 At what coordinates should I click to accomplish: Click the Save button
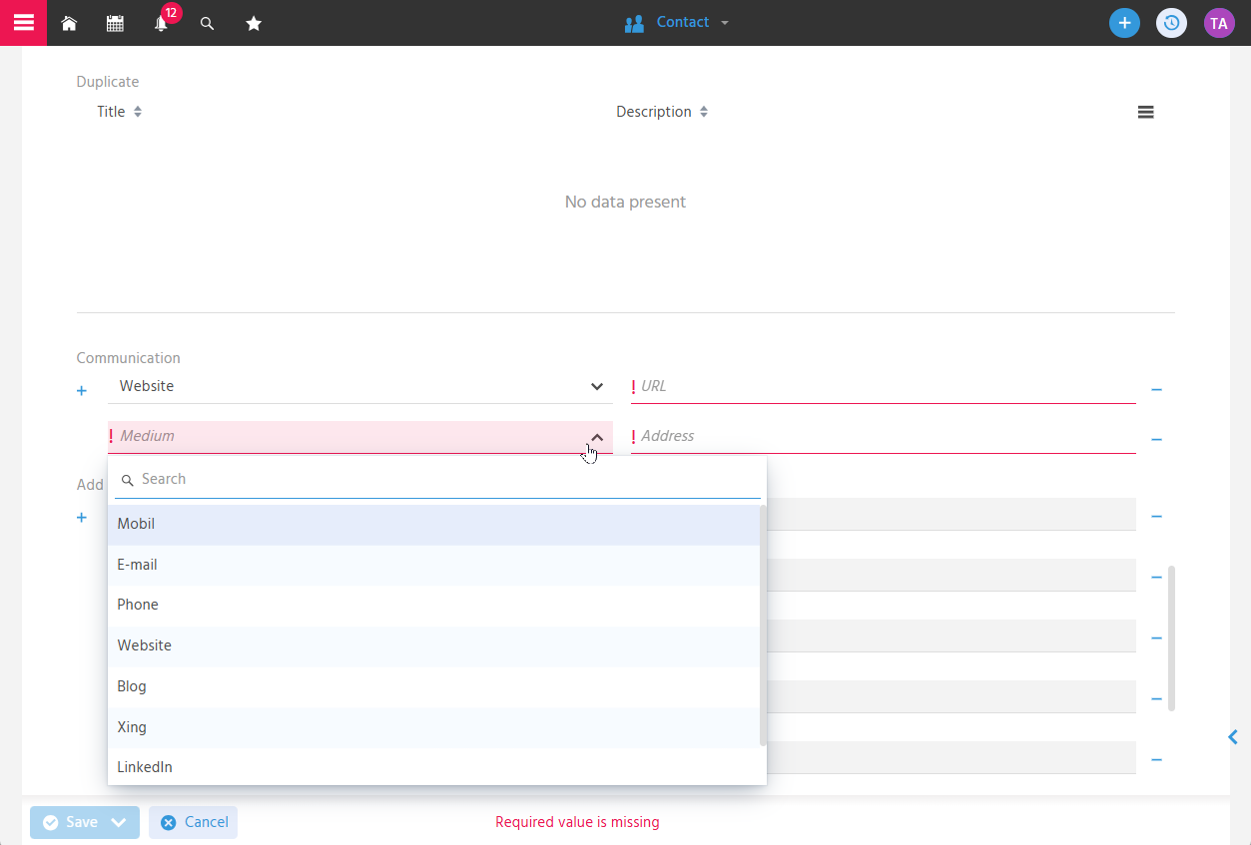(71, 822)
